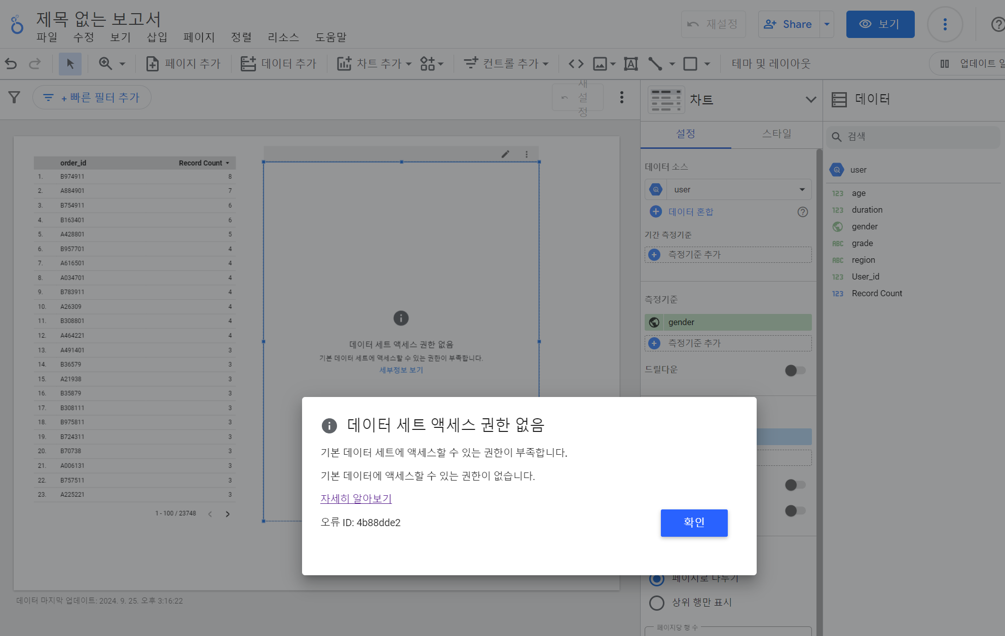Open the line tool dropdown arrow
This screenshot has height=636, width=1005.
pyautogui.click(x=672, y=64)
